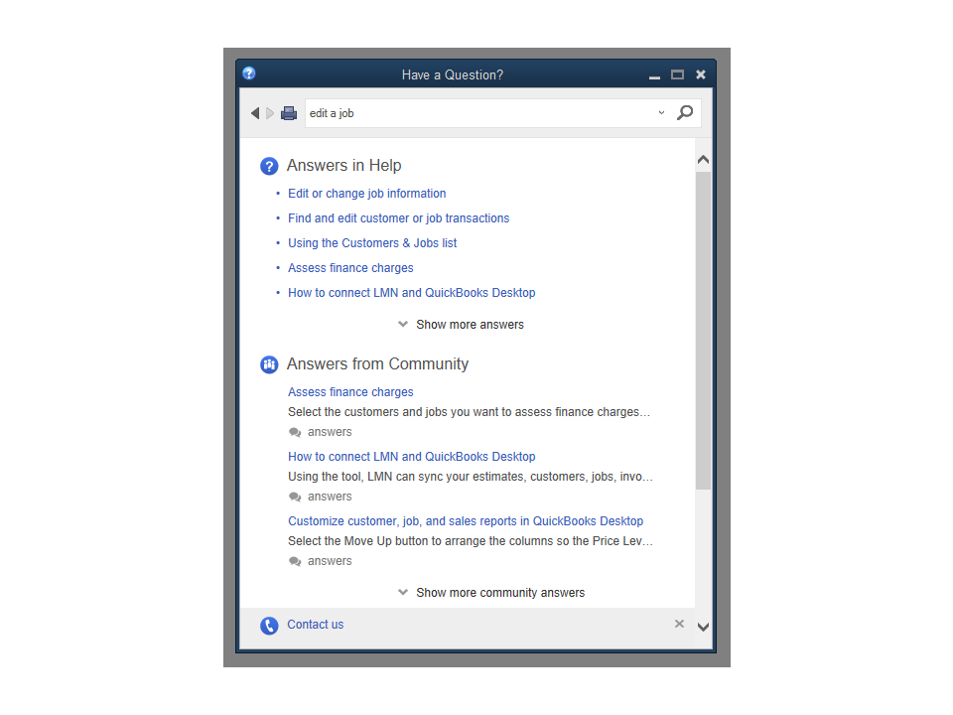
Task: Expand 'Show more community answers'
Action: (x=491, y=593)
